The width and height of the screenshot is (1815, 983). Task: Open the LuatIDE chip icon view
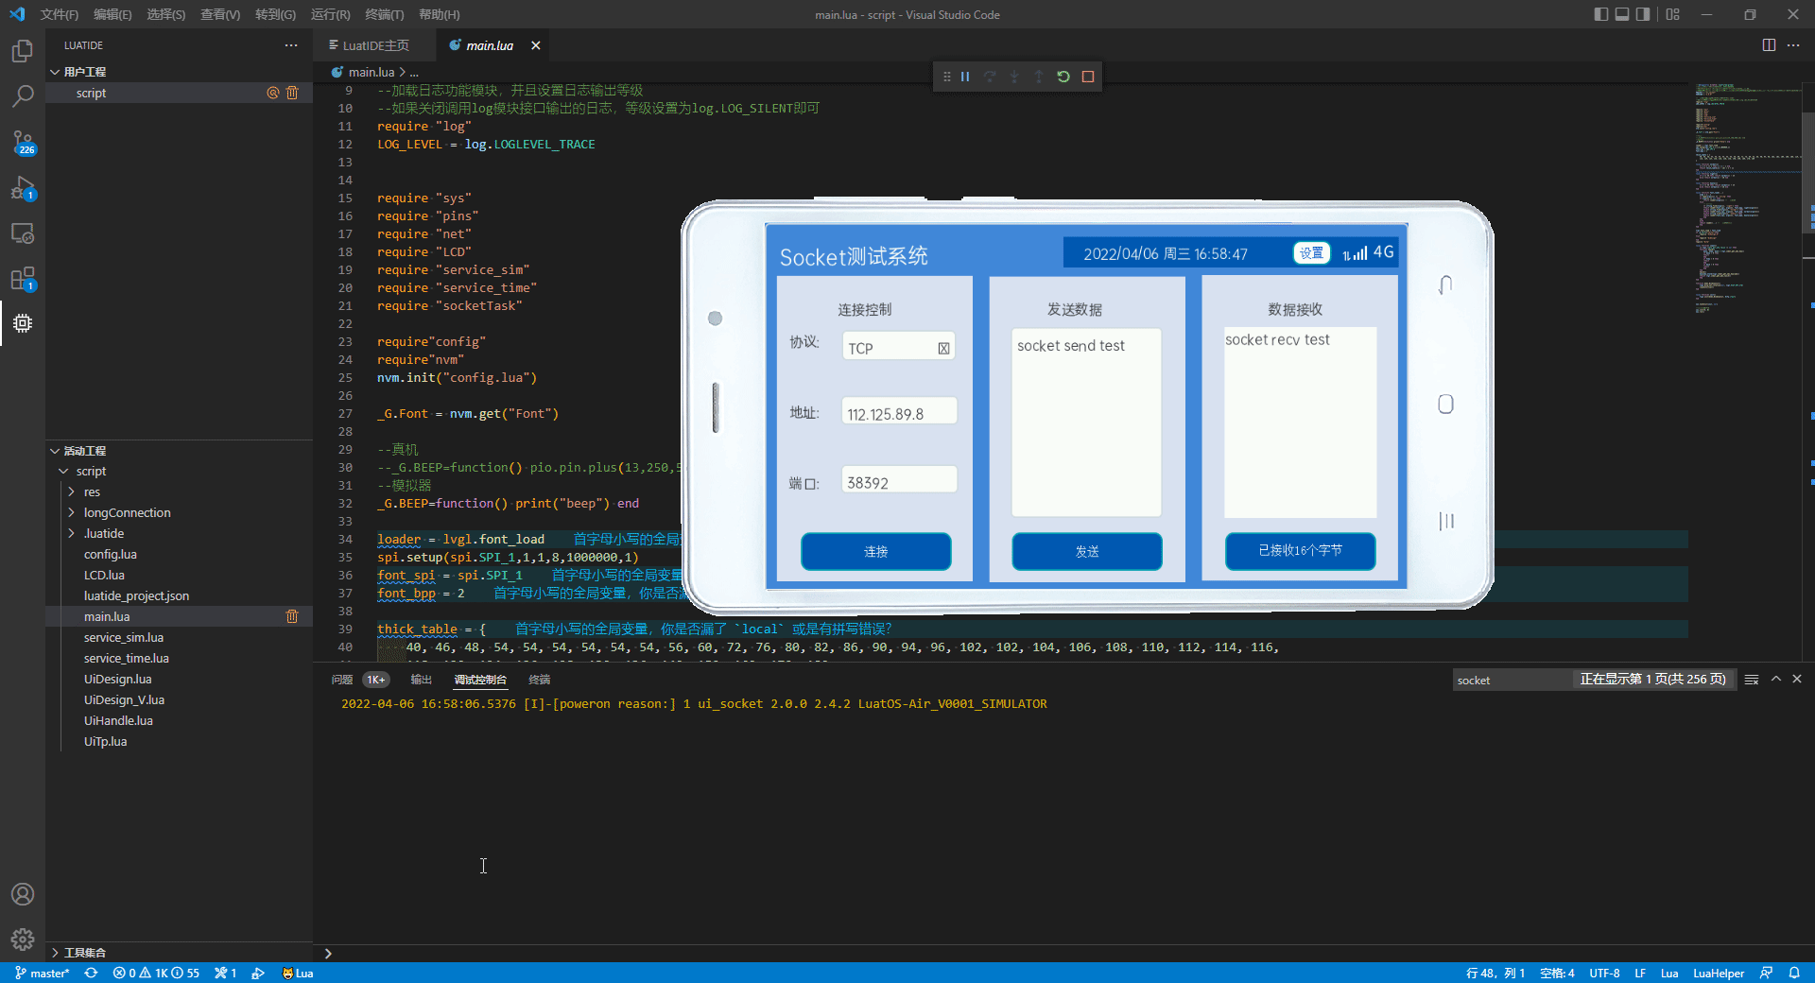click(x=23, y=323)
